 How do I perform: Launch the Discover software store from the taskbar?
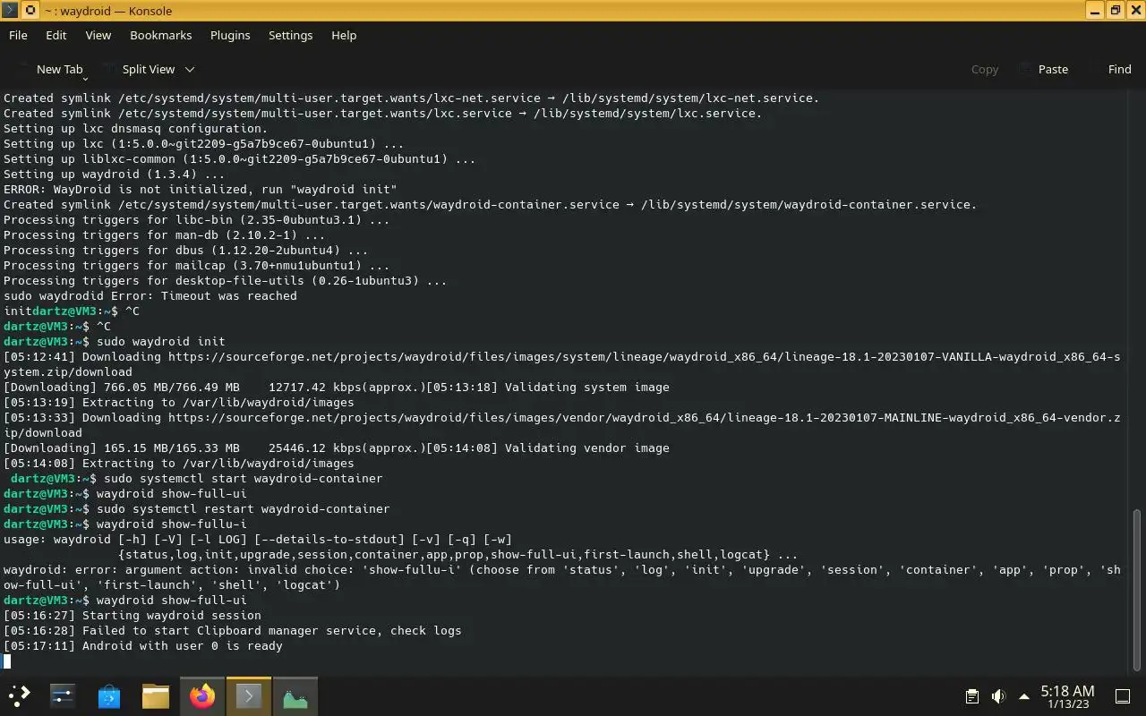tap(109, 695)
